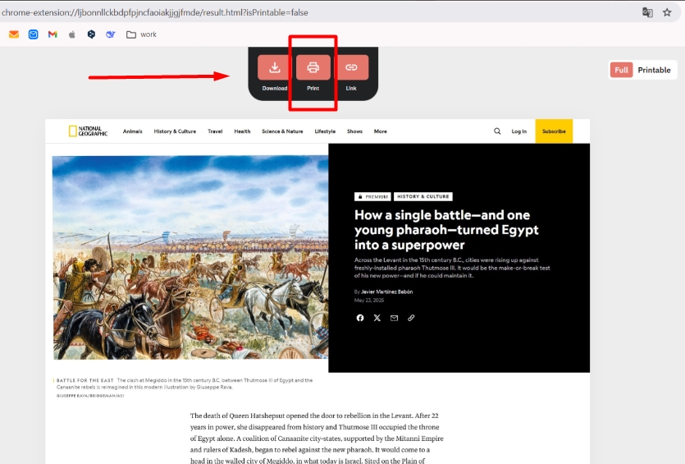Click the Print button
The width and height of the screenshot is (685, 464).
(x=313, y=67)
